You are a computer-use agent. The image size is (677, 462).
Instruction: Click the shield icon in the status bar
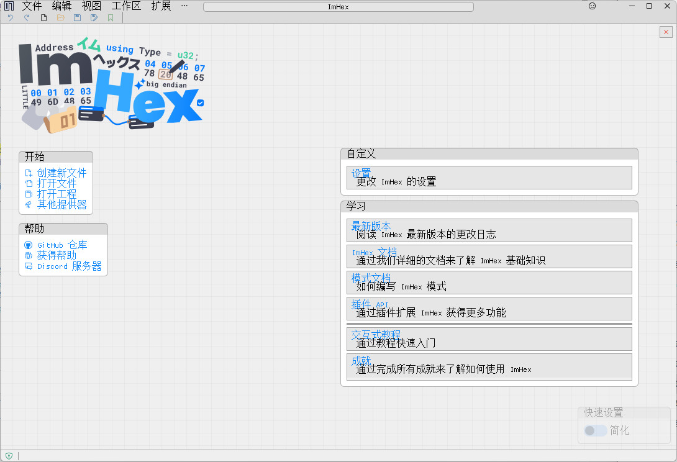point(9,456)
